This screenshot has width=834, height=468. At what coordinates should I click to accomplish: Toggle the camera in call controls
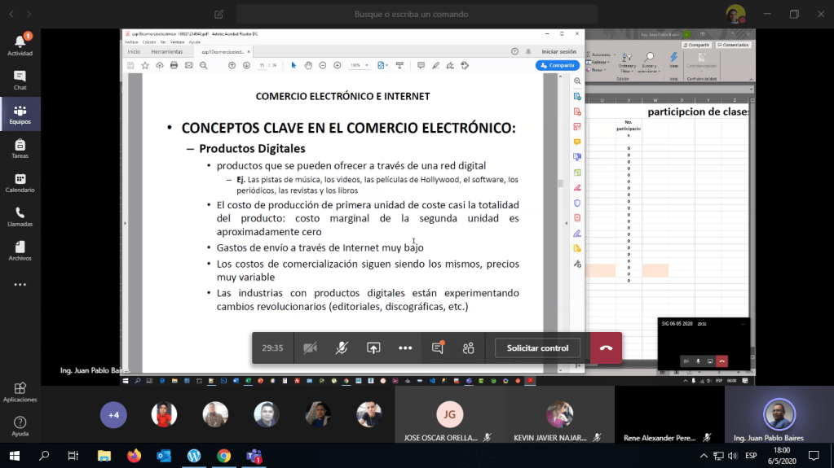point(310,348)
